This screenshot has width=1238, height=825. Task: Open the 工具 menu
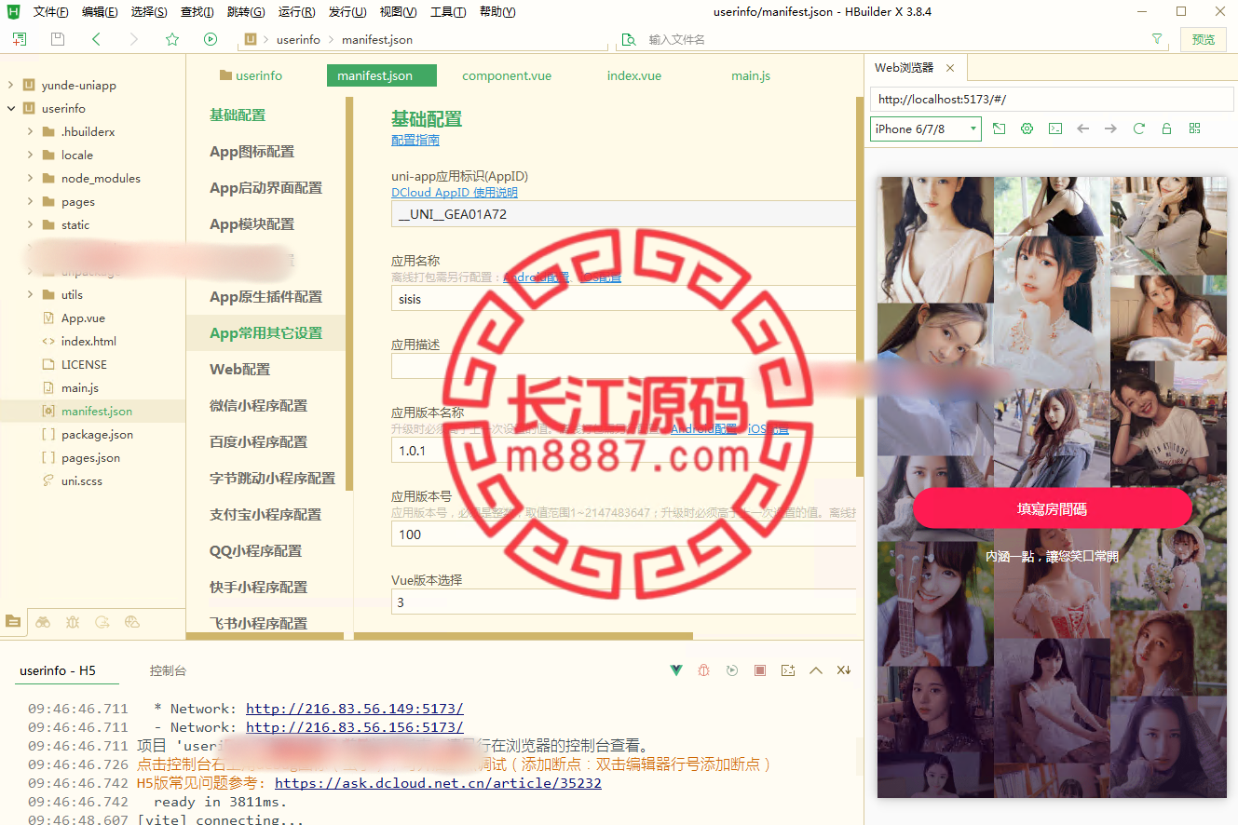[x=448, y=12]
